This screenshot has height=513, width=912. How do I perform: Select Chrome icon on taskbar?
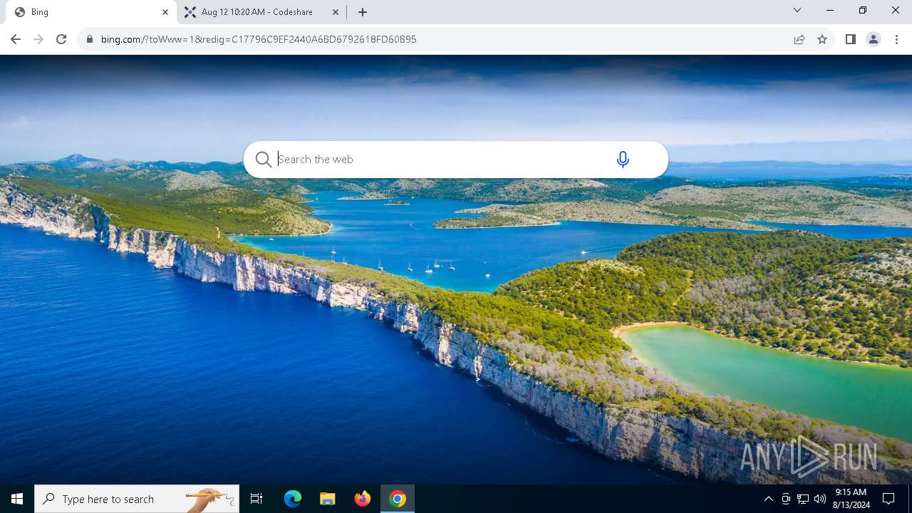[x=398, y=499]
